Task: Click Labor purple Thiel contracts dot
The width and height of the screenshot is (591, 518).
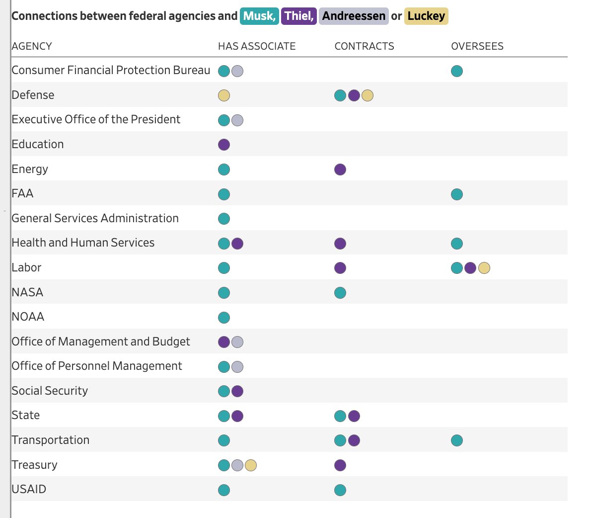Action: [340, 268]
